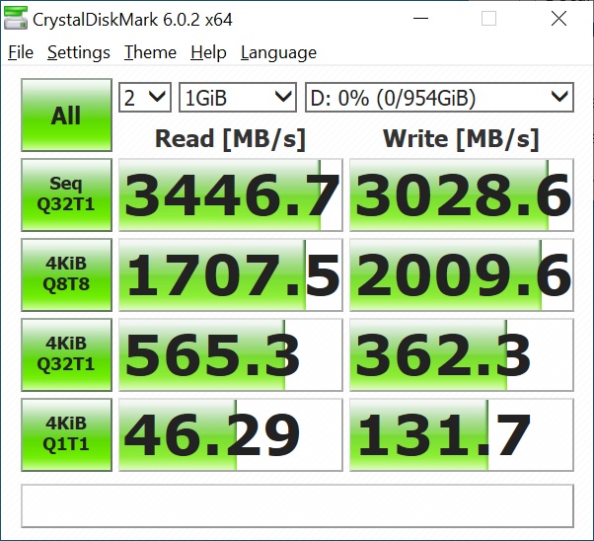The width and height of the screenshot is (594, 541).
Task: Start the Seq Q32T1 test
Action: click(67, 194)
